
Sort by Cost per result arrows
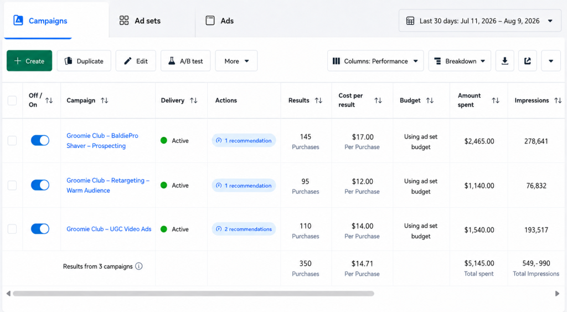(378, 100)
